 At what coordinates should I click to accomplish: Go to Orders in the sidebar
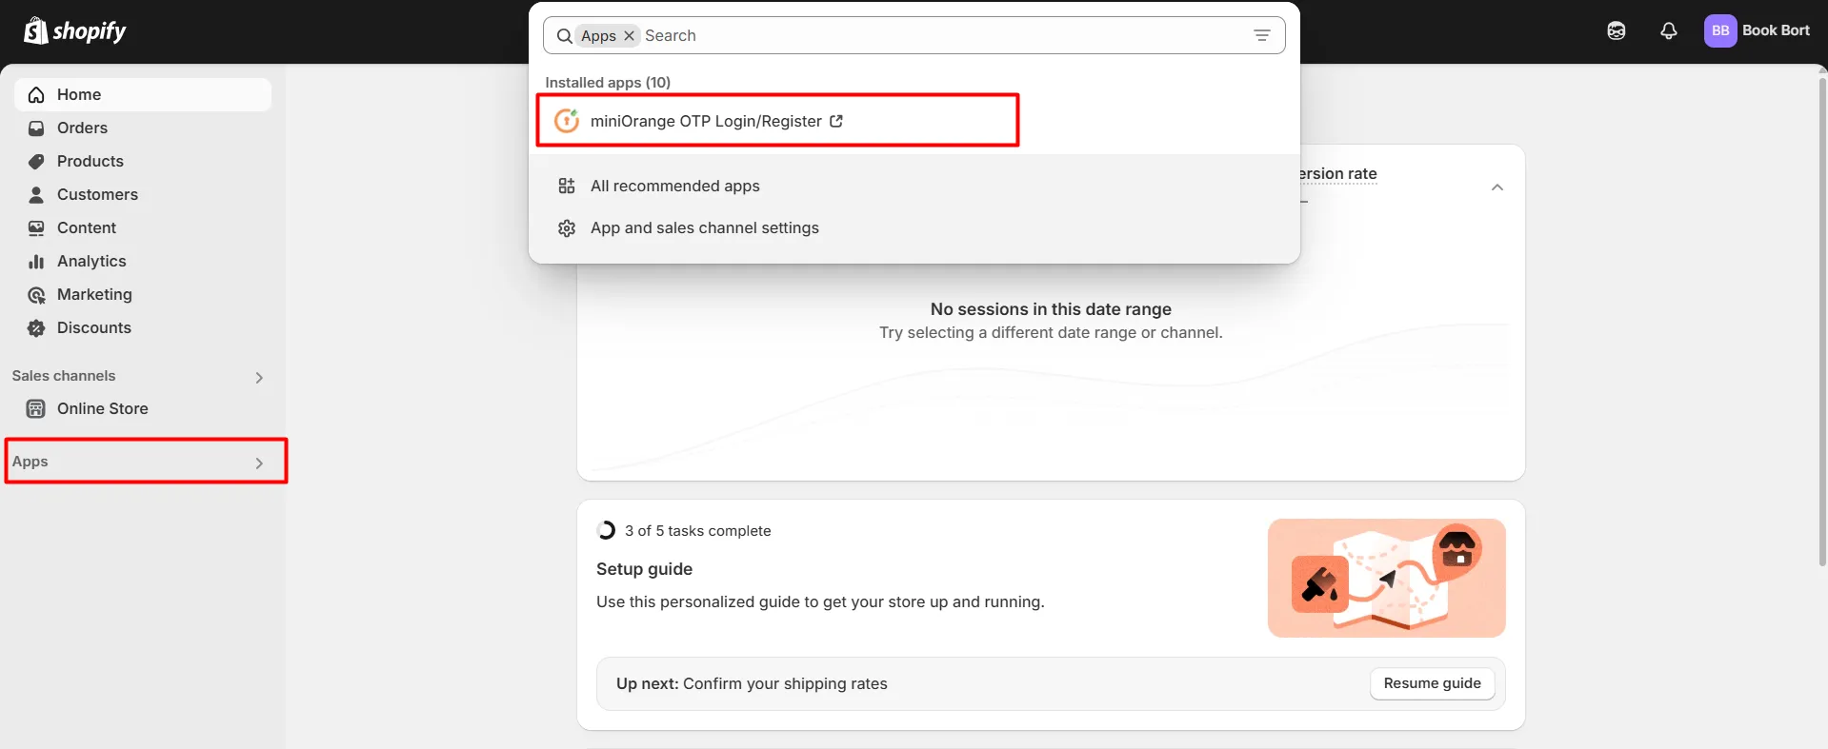click(143, 128)
